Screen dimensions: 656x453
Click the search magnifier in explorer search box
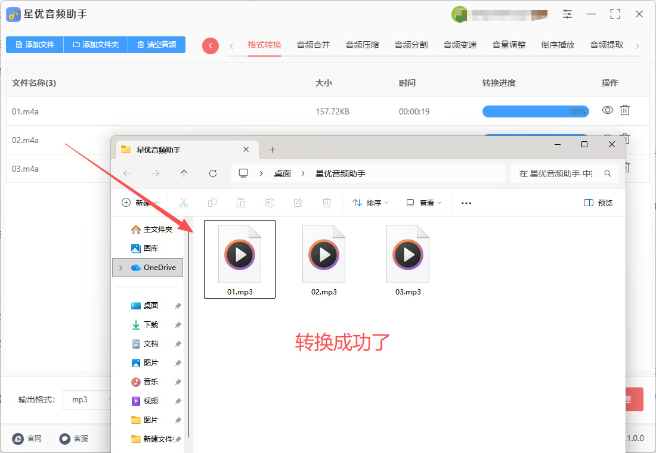click(x=608, y=173)
